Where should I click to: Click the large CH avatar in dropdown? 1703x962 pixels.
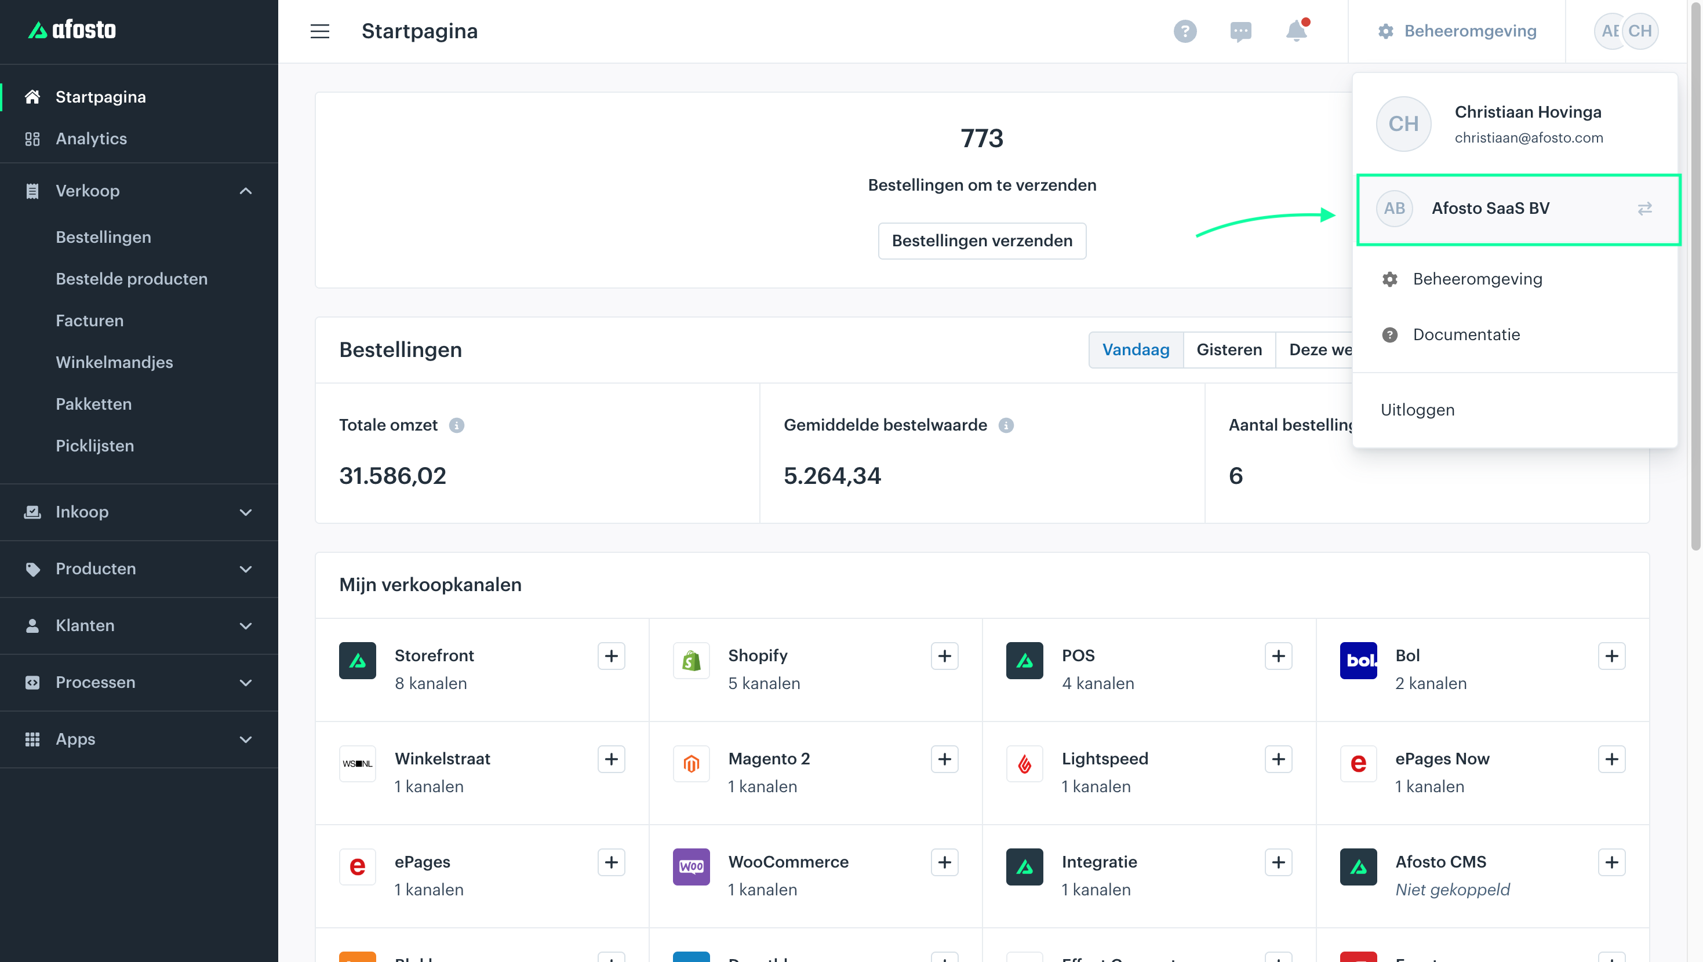click(x=1403, y=124)
